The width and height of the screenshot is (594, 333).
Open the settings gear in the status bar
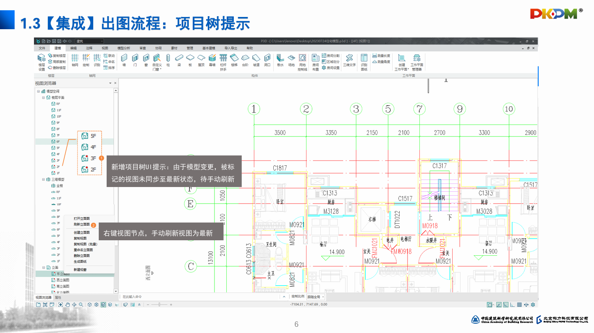pyautogui.click(x=533, y=305)
